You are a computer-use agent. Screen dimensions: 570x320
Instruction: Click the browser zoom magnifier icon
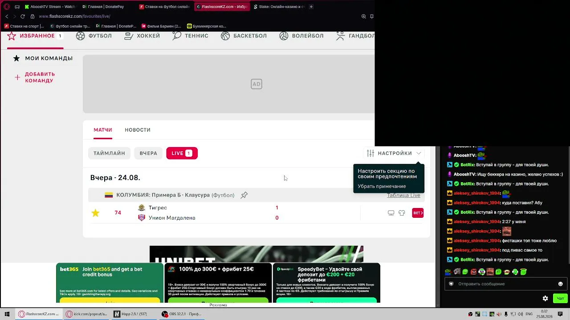(364, 16)
